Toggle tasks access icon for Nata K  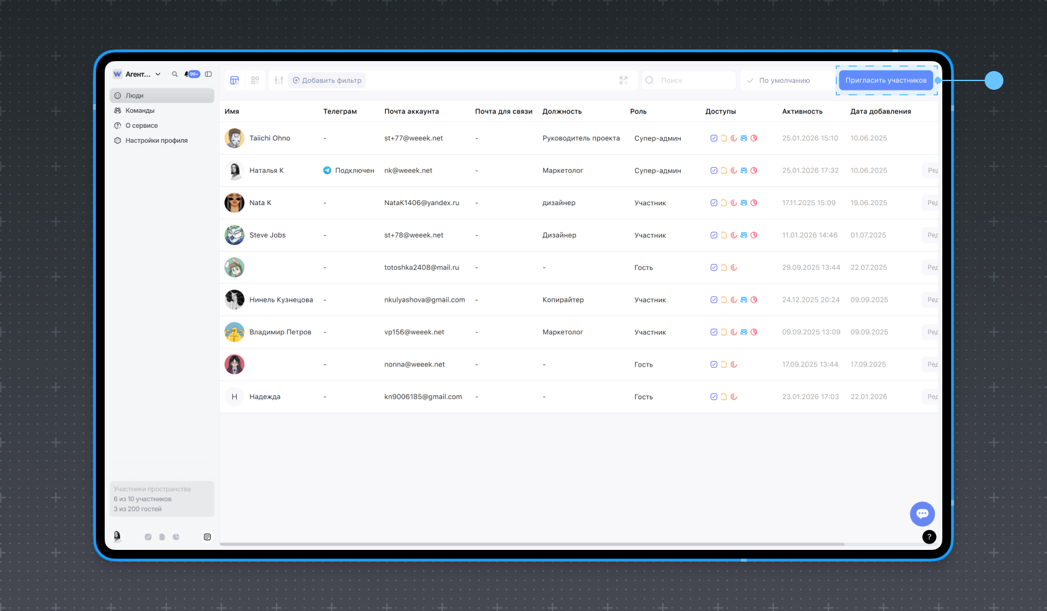[714, 203]
